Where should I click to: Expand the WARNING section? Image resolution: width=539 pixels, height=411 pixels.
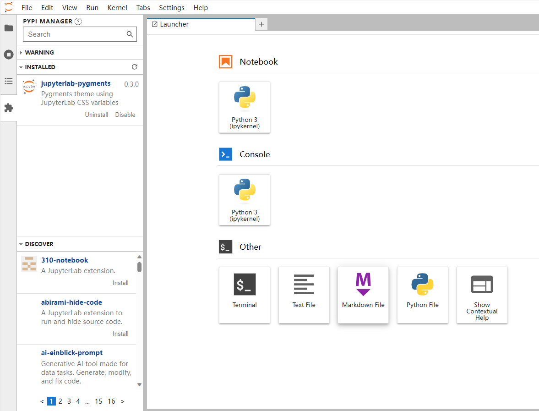coord(80,52)
